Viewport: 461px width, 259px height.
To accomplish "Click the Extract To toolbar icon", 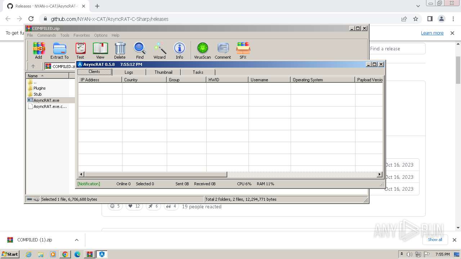I will (x=59, y=50).
